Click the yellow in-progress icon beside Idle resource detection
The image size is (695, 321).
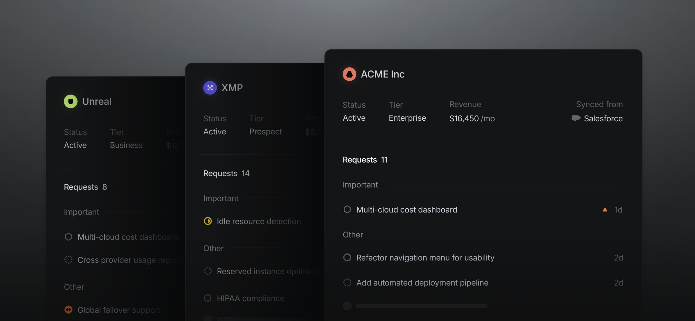(208, 221)
